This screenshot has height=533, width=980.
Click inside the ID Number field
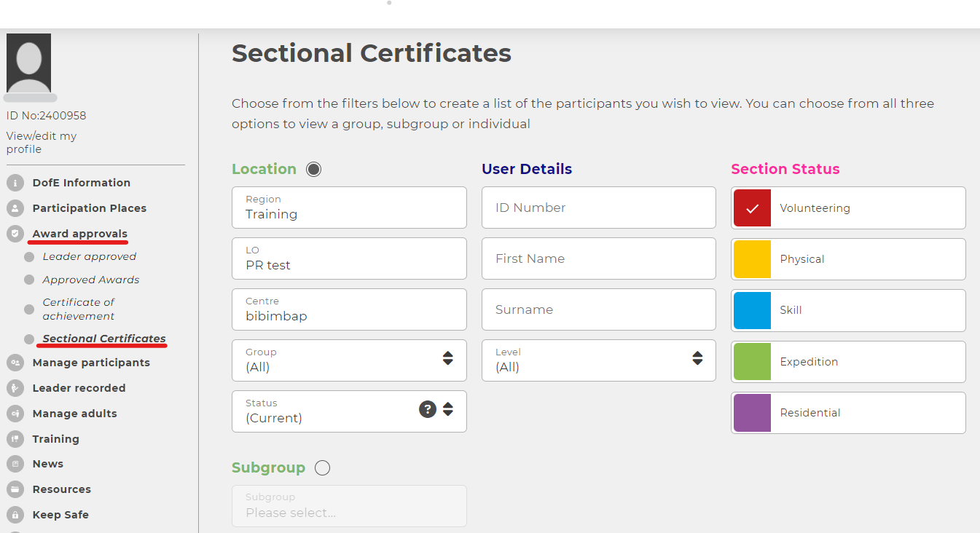[x=598, y=208]
